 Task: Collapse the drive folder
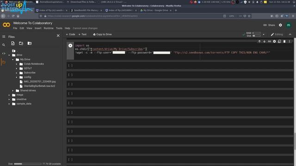(9, 55)
